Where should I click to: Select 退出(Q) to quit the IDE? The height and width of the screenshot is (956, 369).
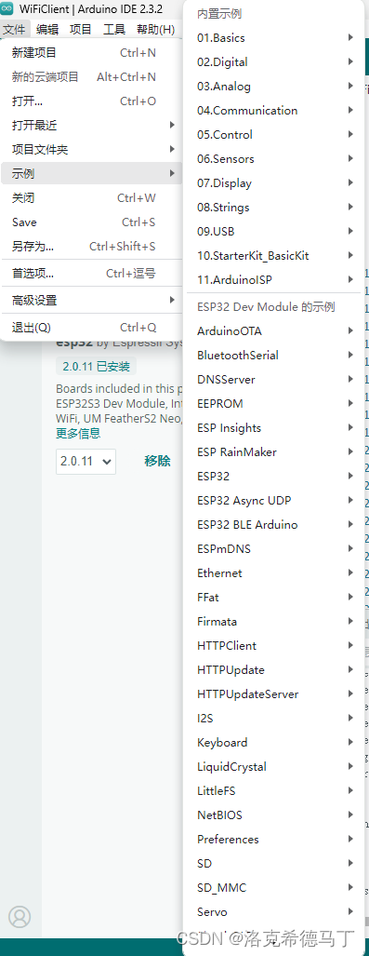coord(91,328)
